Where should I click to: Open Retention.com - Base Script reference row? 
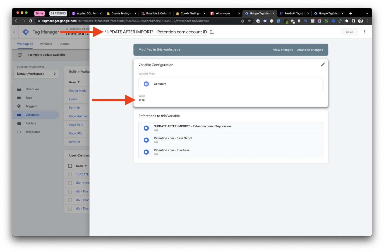(x=231, y=140)
